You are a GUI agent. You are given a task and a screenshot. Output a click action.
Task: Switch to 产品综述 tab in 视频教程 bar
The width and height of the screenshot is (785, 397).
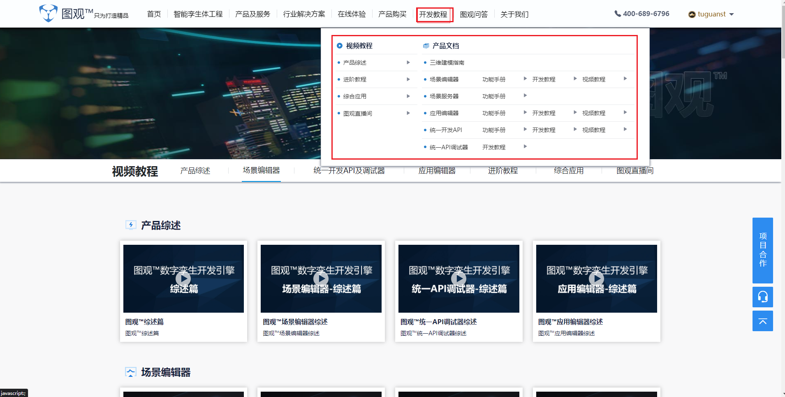[195, 171]
